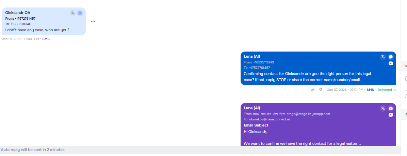Screen dimensions: 407x156
Task: Click chat bubble icon on Luna's SMS
Action: pyautogui.click(x=391, y=57)
